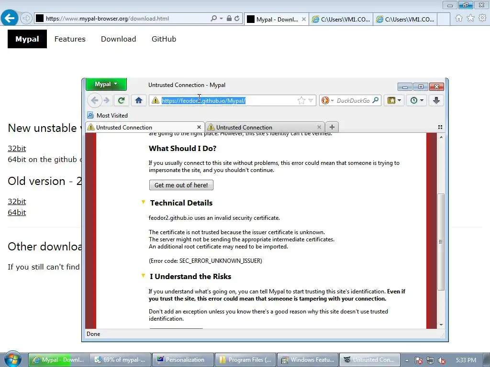The height and width of the screenshot is (367, 490).
Task: Click the Get me out of here! button
Action: point(181,185)
